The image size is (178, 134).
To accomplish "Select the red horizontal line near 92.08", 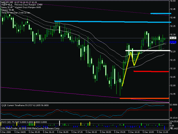I will coord(151,71).
